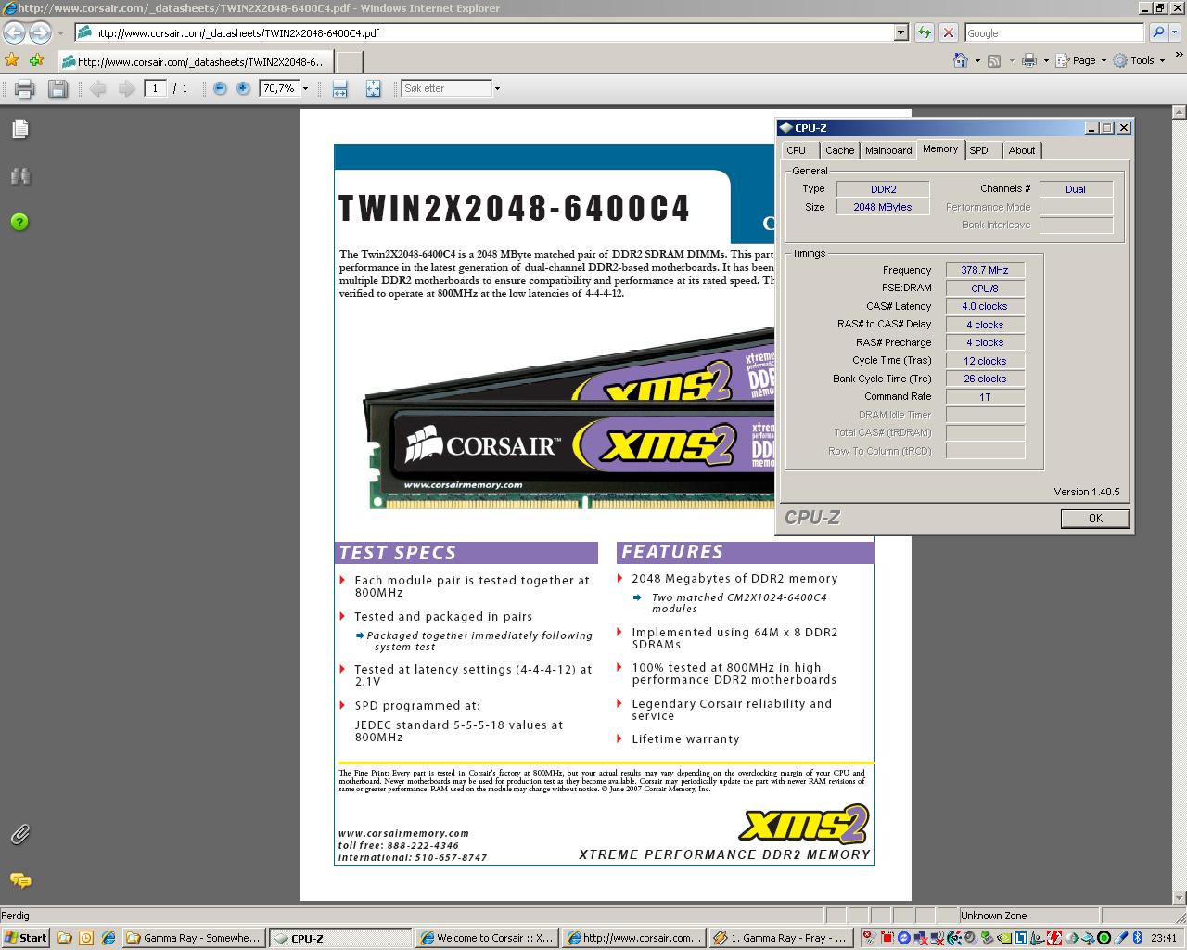Switch to Gamma Ray - Pray player window

click(780, 938)
